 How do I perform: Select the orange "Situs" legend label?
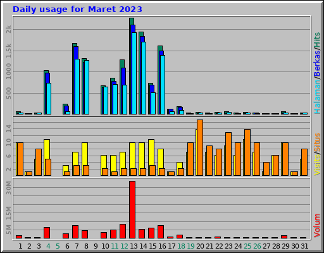click(317, 142)
